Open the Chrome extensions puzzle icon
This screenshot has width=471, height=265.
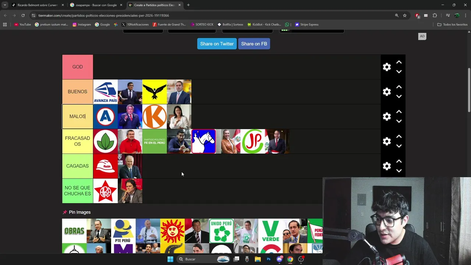click(435, 15)
